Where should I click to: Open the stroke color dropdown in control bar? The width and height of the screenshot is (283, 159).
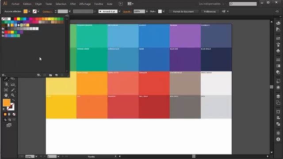(38, 11)
